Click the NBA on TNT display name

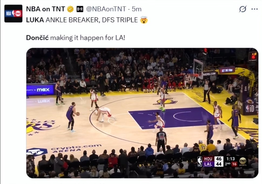[45, 9]
